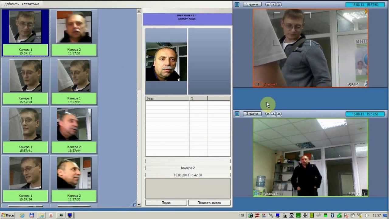Select Камера 2 capture at 15:57:44

tap(74, 130)
